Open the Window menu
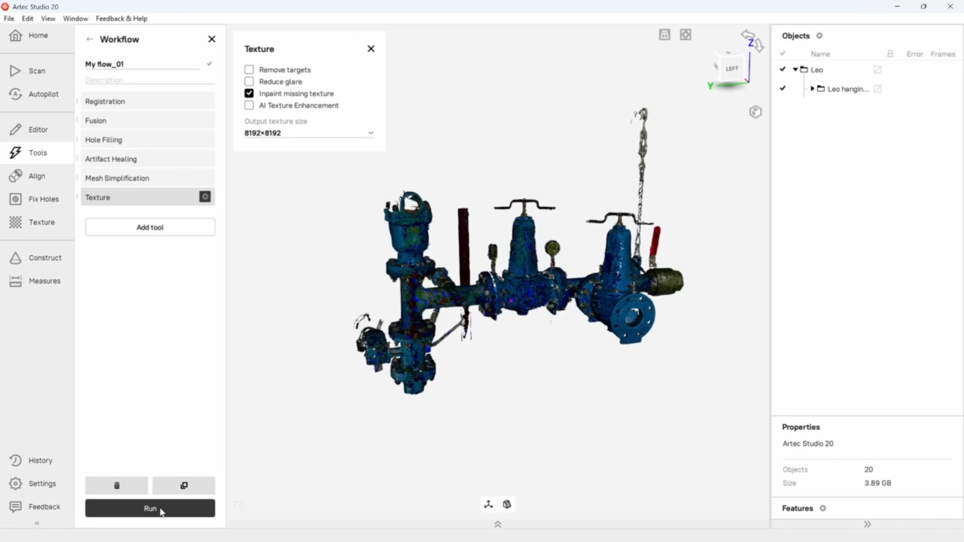 tap(75, 19)
